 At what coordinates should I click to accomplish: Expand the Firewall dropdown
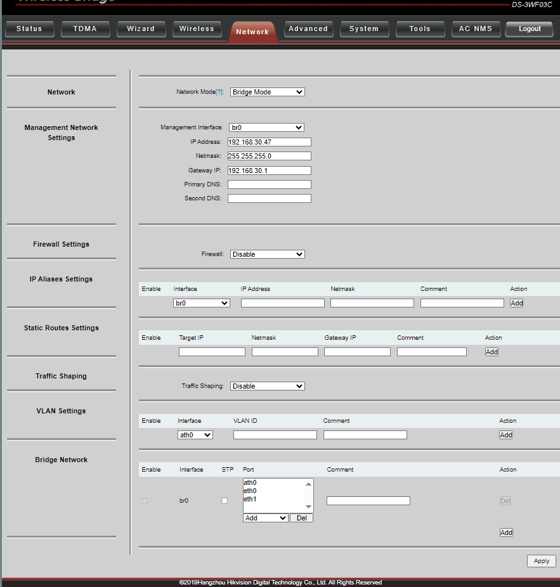[x=267, y=254]
